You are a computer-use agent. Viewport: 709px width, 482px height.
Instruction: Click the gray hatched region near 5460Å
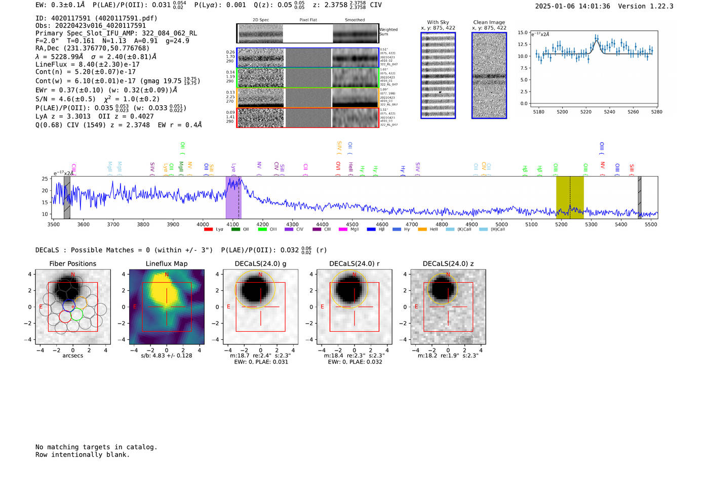pos(640,197)
